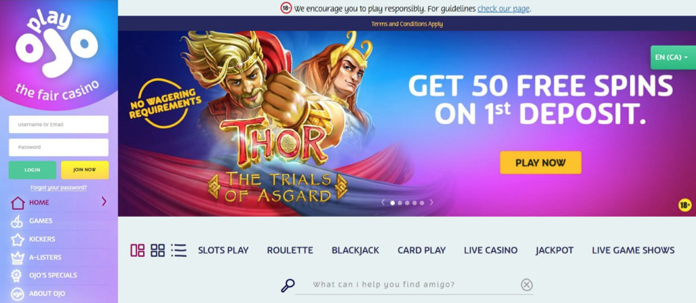The width and height of the screenshot is (696, 303).
Task: Select the Kickers star icon
Action: [x=18, y=239]
